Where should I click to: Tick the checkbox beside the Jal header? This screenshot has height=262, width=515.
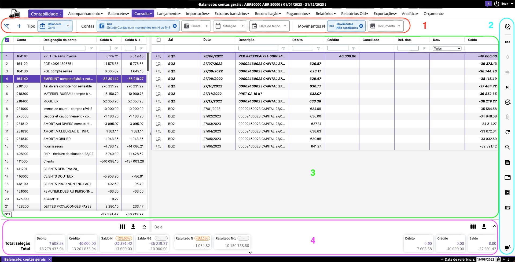point(159,40)
